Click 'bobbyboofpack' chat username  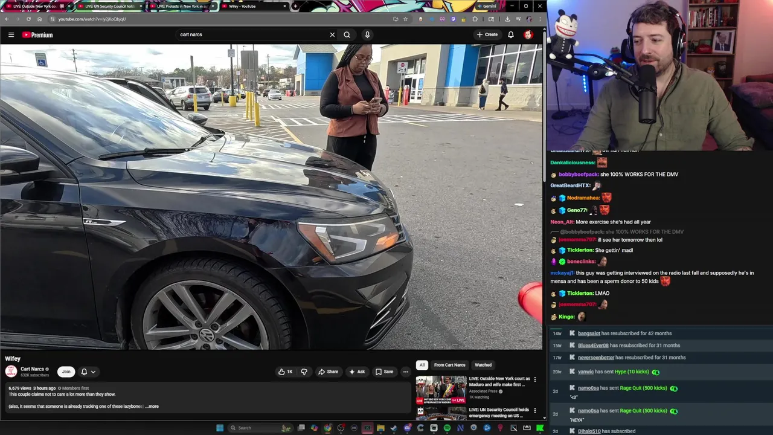tap(579, 175)
